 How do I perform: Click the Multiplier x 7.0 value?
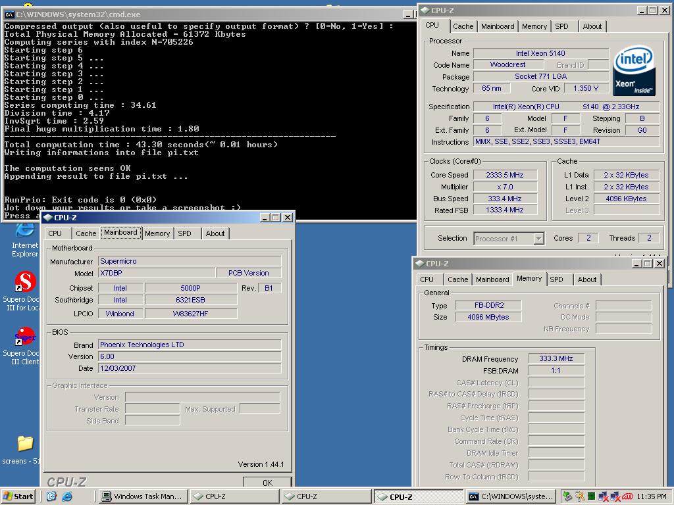(505, 187)
